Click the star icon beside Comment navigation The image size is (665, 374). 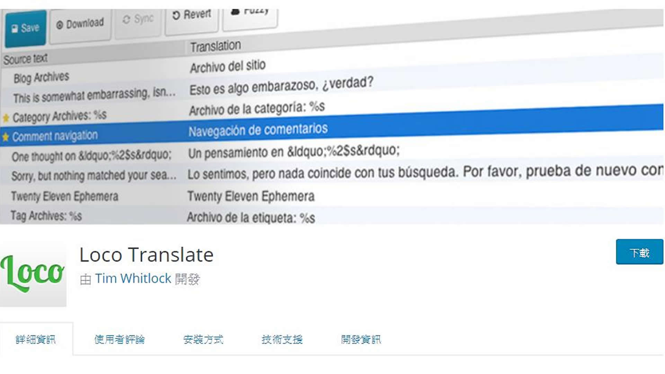[6, 137]
